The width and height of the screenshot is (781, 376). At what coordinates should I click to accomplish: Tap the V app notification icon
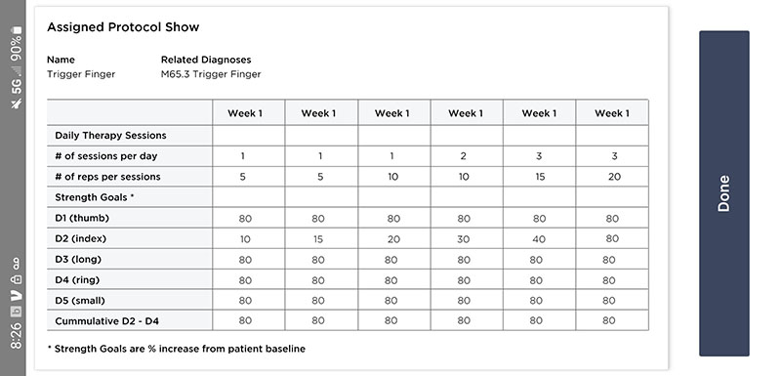click(17, 295)
